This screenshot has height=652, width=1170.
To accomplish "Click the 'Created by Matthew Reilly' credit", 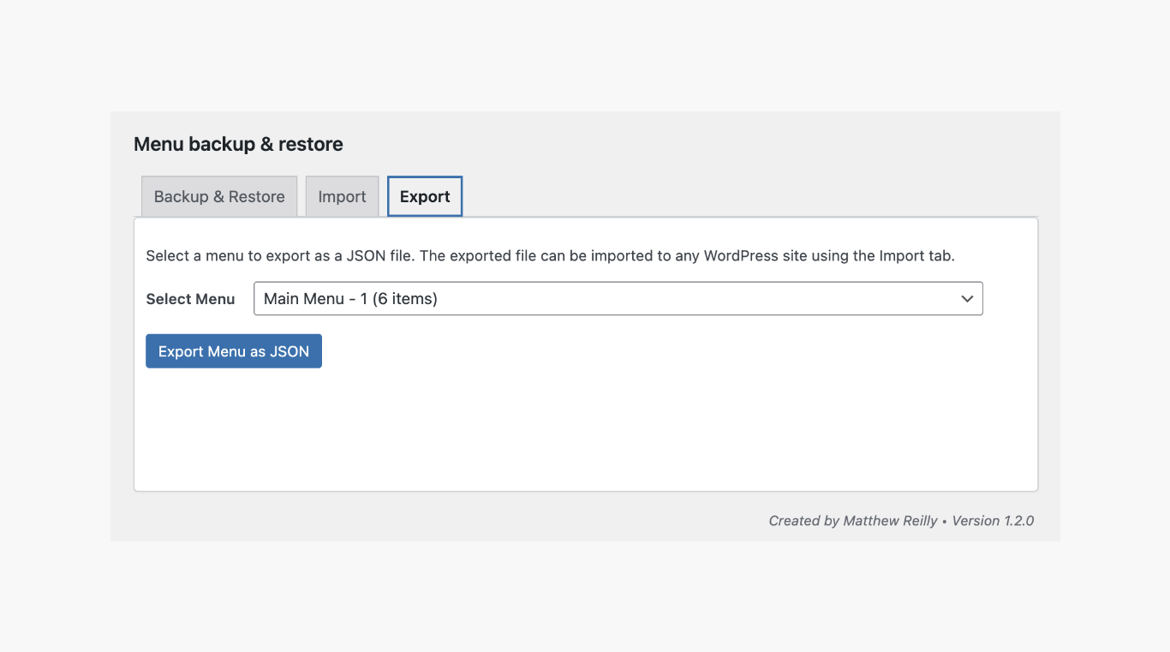I will (852, 521).
